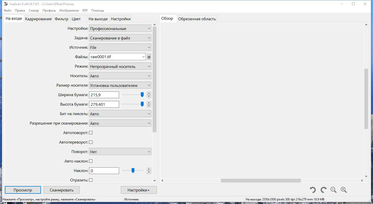Click the "Источник:" status bar entry

(x=132, y=199)
